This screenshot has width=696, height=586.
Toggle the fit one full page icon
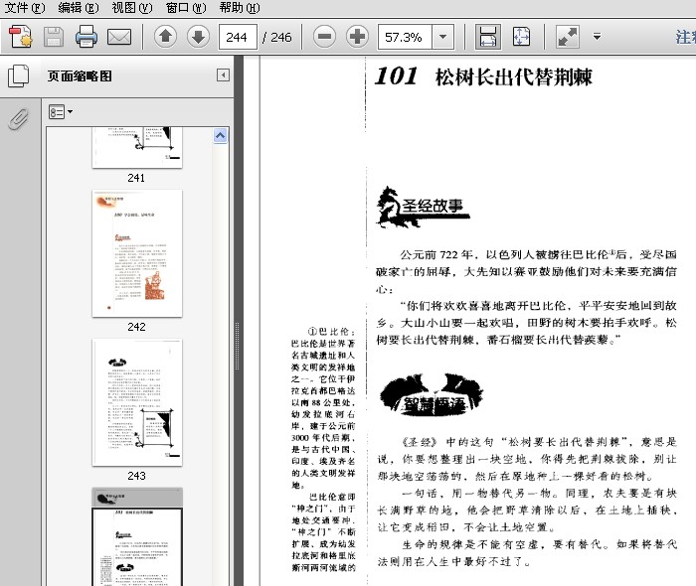(x=521, y=38)
